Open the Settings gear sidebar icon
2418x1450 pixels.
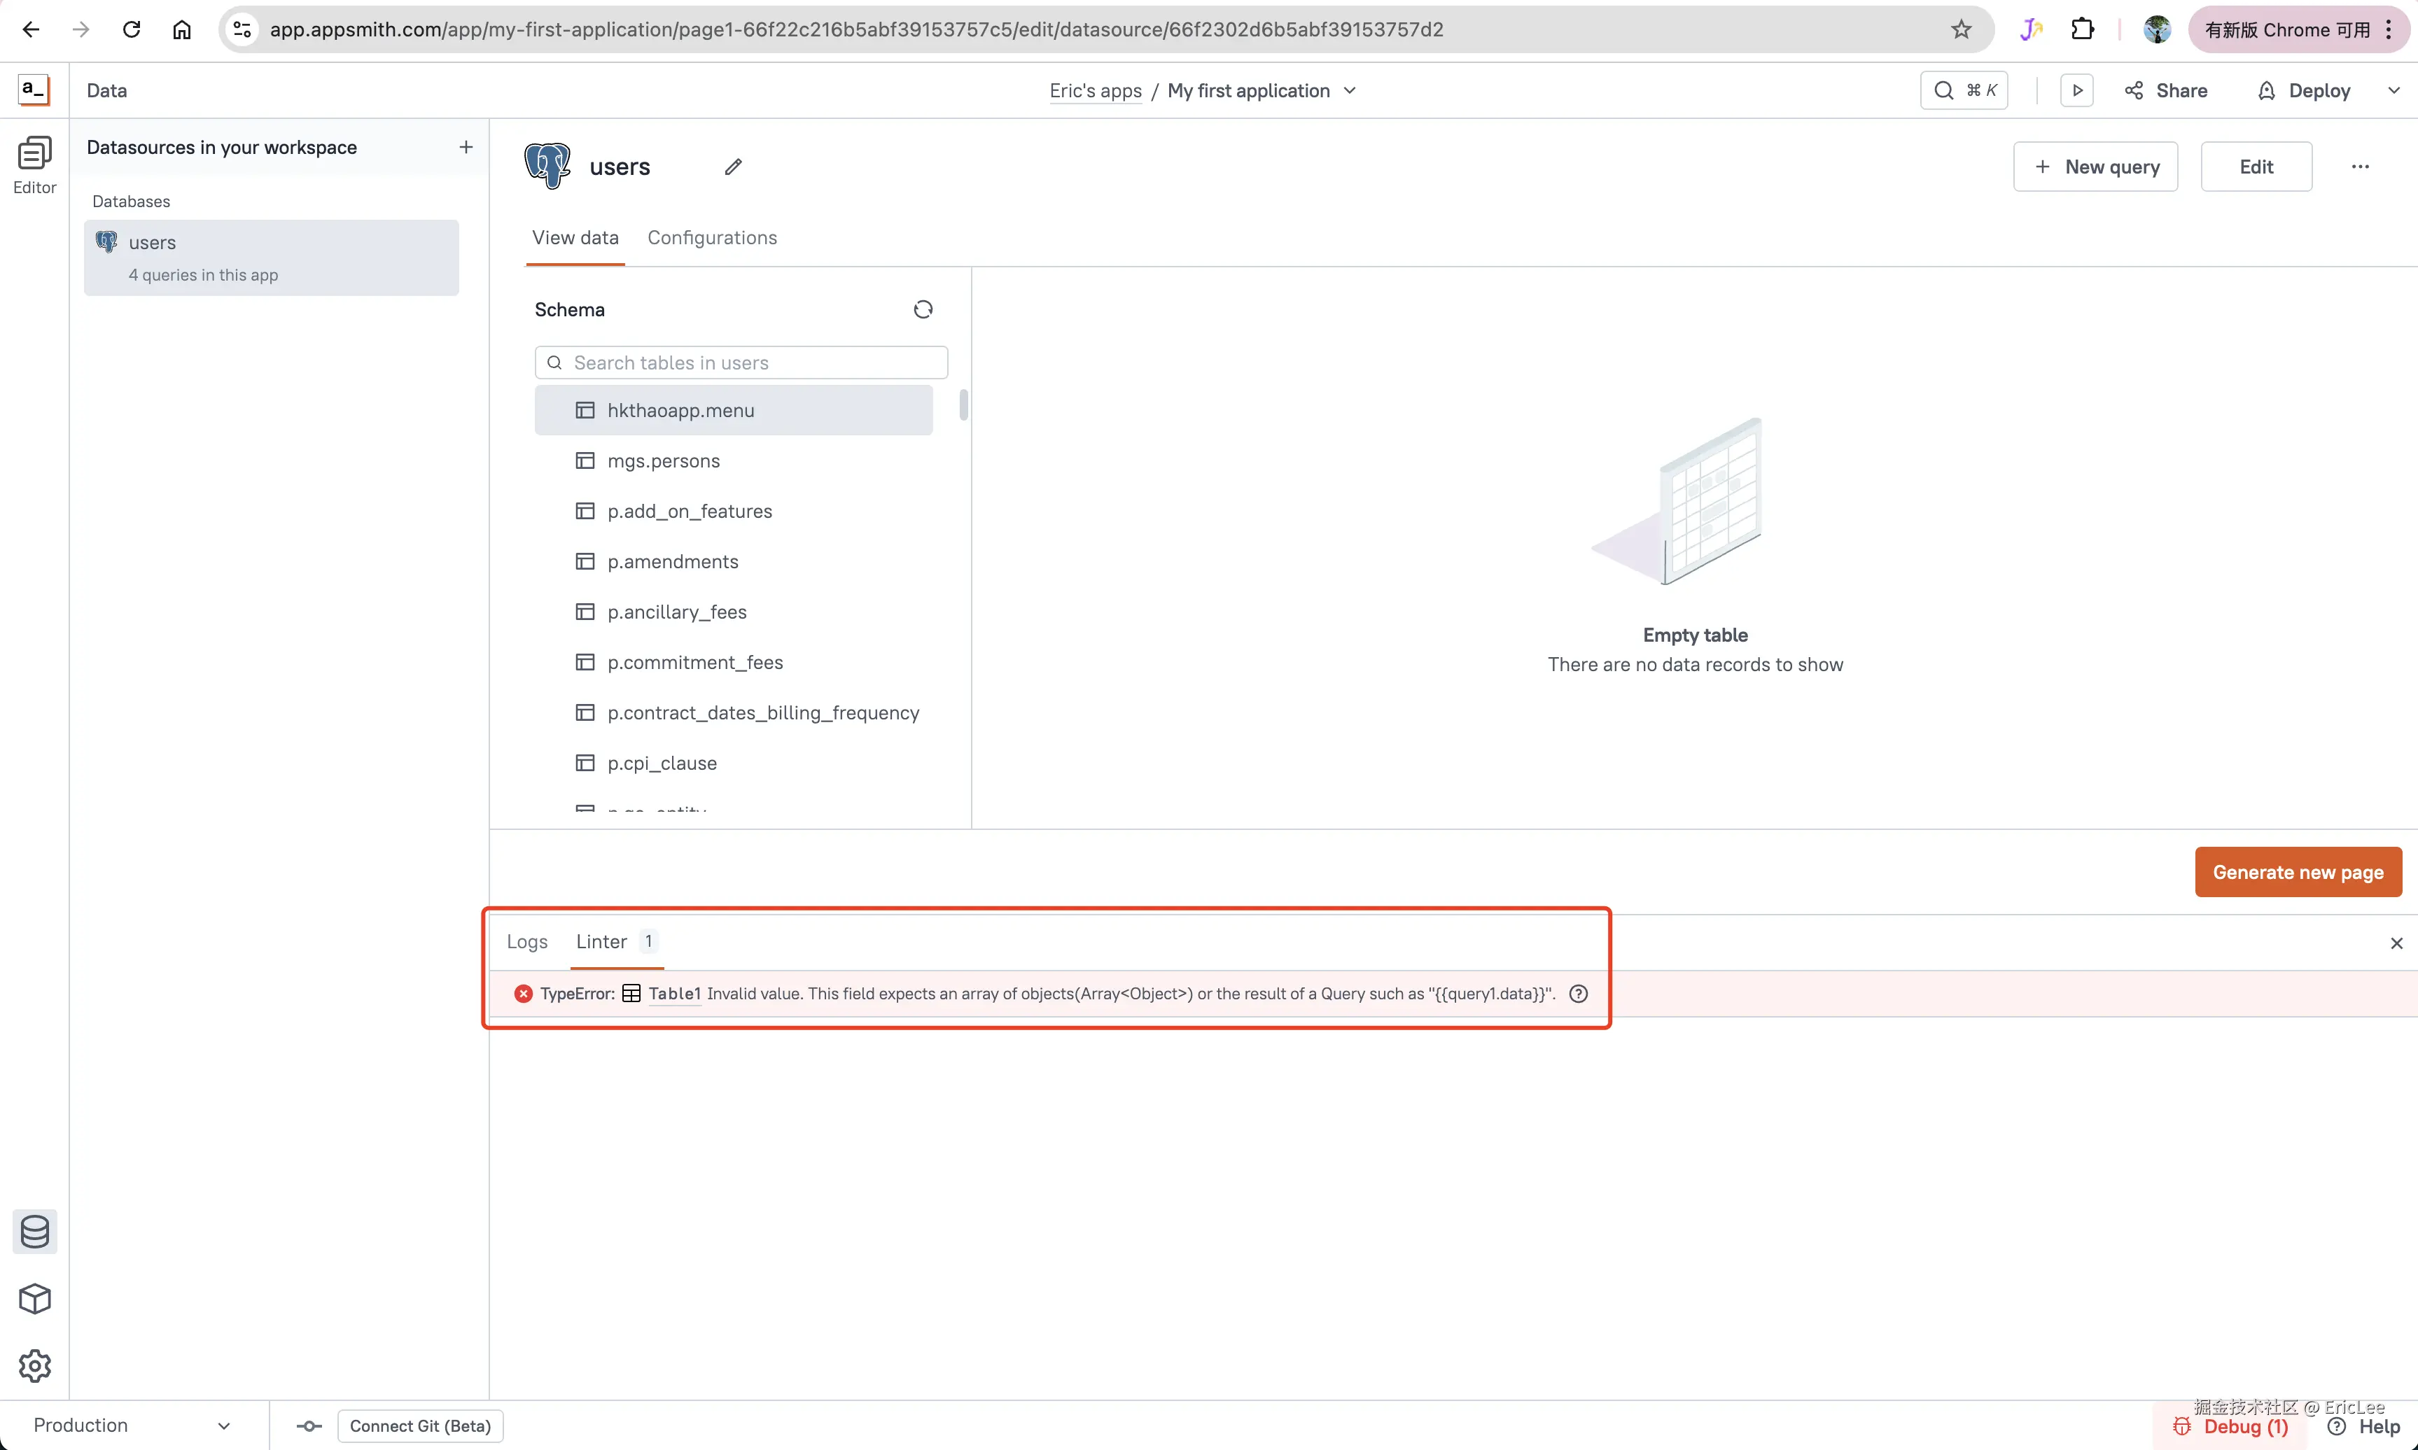point(34,1366)
